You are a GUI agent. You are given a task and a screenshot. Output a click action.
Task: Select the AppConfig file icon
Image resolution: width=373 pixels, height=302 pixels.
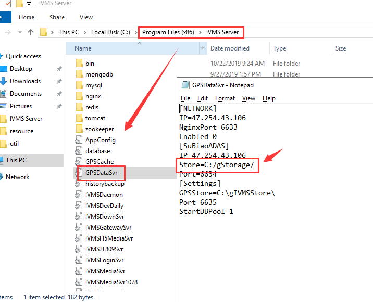tap(79, 140)
